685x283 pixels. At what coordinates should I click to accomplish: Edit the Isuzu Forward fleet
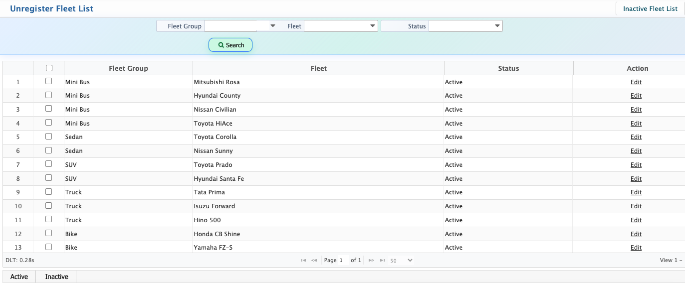point(636,206)
